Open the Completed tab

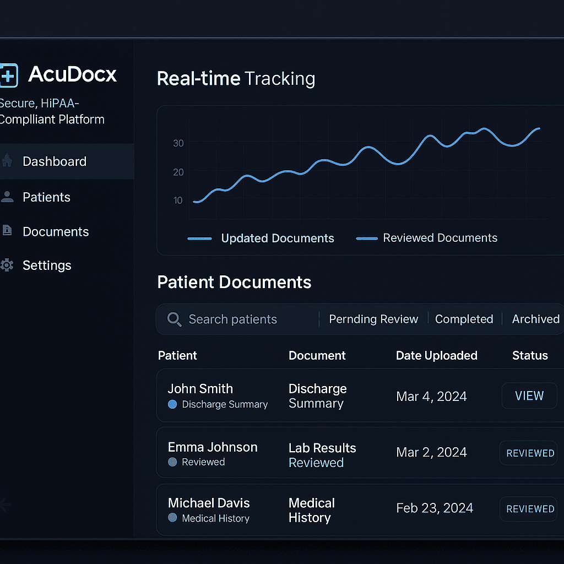pos(464,319)
